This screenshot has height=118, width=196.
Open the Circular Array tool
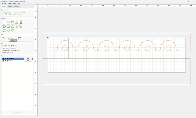[8, 30]
